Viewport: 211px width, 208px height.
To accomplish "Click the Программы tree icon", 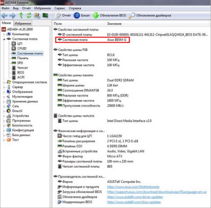I will coord(8,120).
